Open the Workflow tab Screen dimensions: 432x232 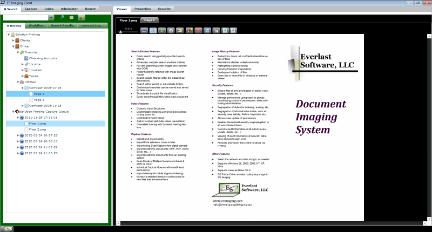pyautogui.click(x=36, y=25)
